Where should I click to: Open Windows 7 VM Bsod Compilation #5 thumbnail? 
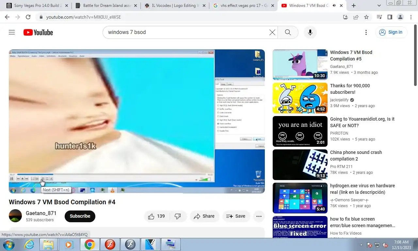pyautogui.click(x=300, y=65)
